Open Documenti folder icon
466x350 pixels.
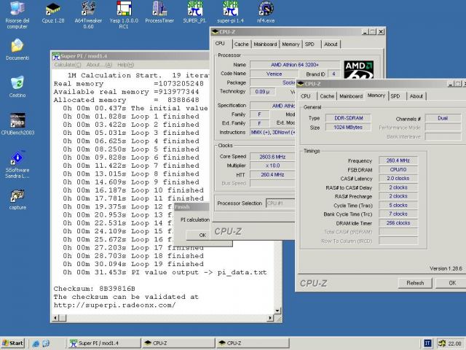(x=17, y=50)
